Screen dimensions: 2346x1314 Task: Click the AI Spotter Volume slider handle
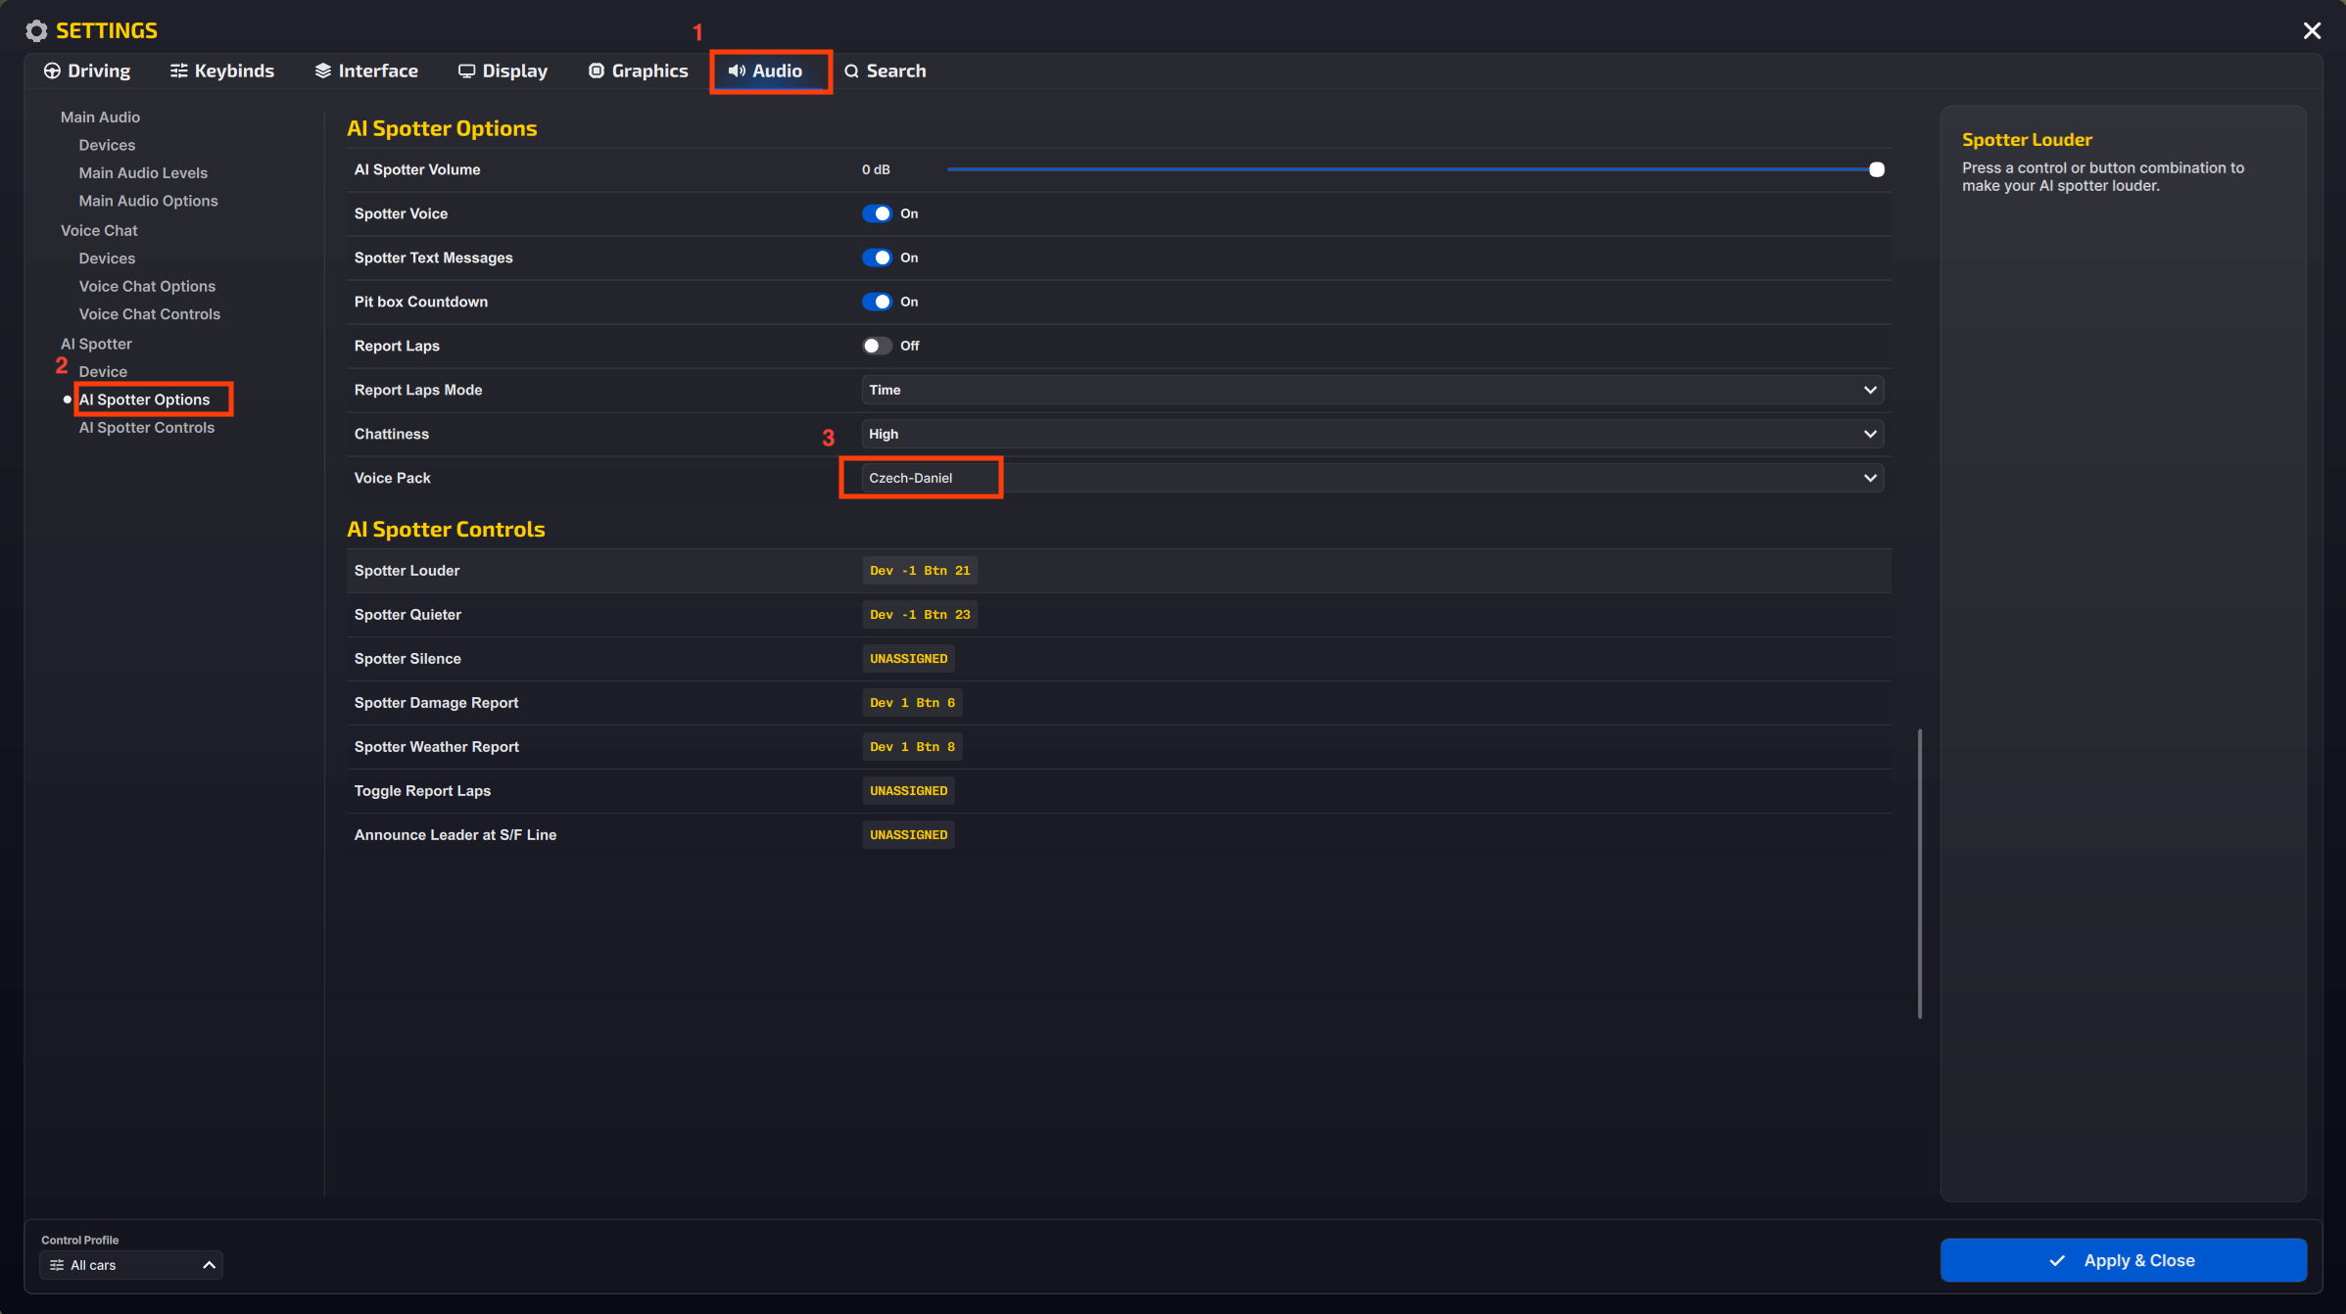tap(1876, 170)
